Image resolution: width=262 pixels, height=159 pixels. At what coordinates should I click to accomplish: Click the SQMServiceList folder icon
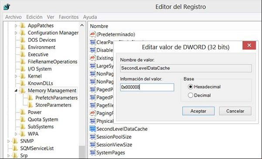[15, 148]
